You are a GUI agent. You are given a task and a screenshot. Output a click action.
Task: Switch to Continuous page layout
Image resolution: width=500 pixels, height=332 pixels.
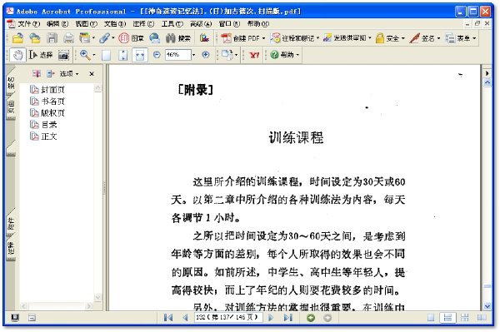447,317
